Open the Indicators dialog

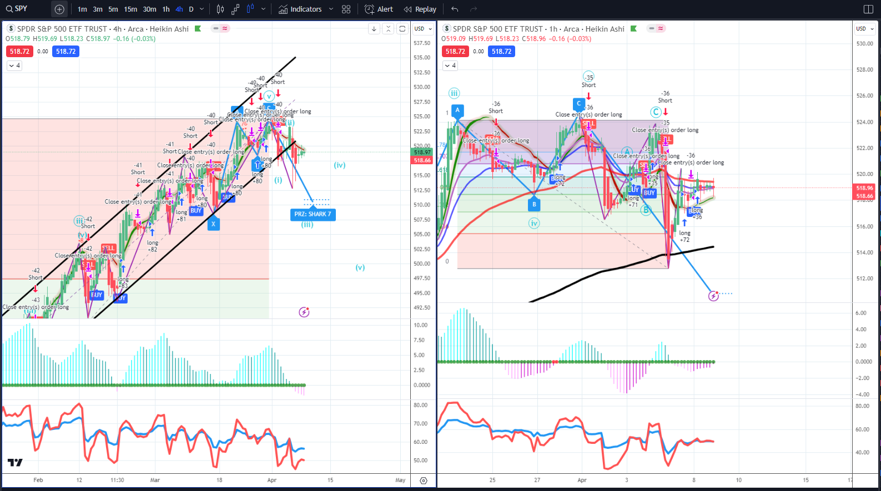click(300, 9)
